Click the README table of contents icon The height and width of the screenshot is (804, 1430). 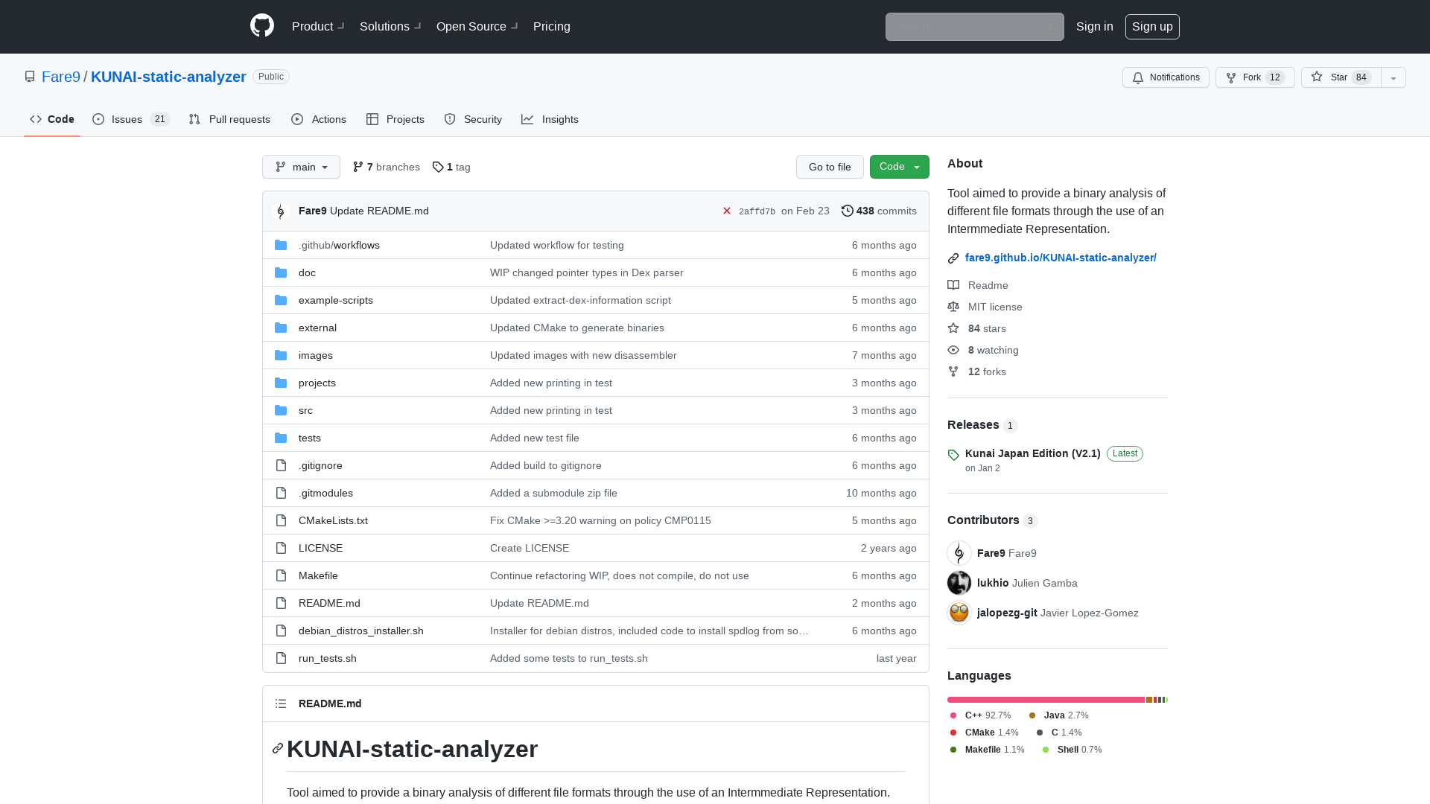[x=281, y=703]
